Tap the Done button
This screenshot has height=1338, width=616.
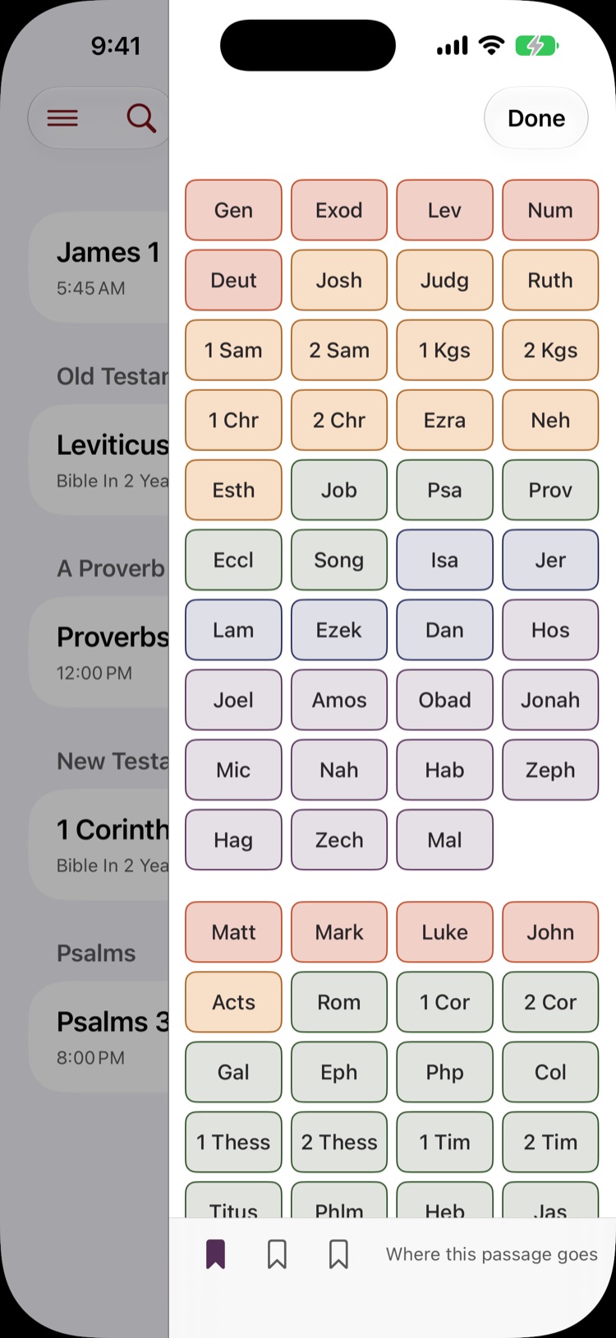click(536, 118)
